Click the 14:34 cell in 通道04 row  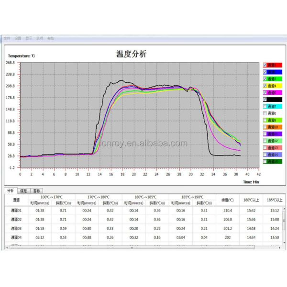pos(251,237)
